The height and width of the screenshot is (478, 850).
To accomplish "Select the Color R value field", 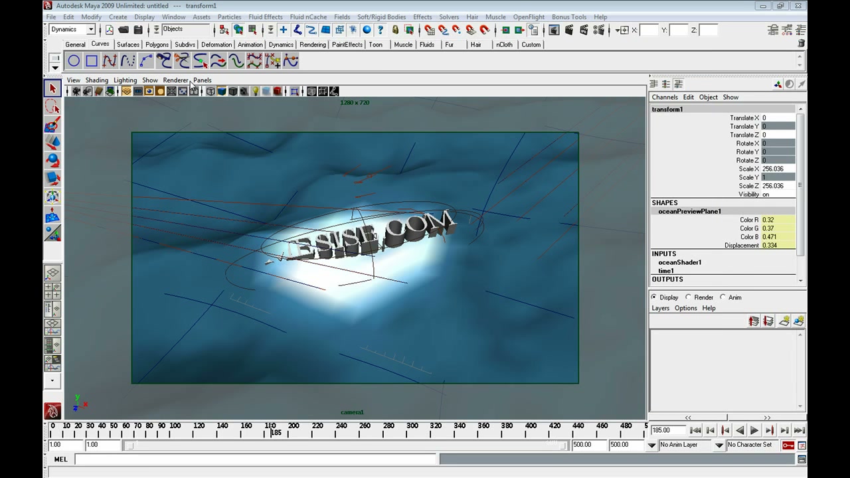I will tap(778, 220).
